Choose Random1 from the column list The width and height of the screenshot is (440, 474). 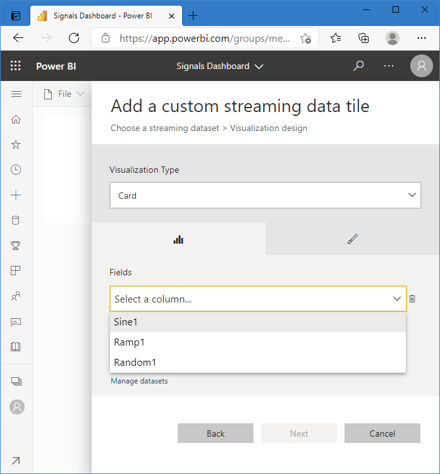pos(258,362)
